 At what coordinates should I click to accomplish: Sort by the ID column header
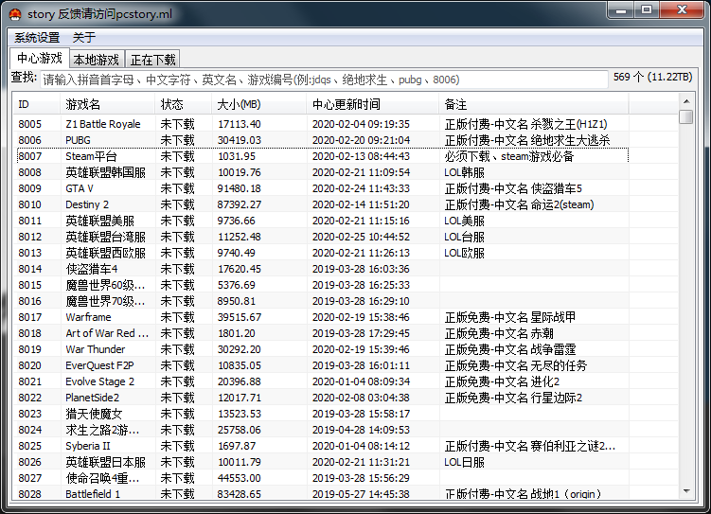(36, 105)
